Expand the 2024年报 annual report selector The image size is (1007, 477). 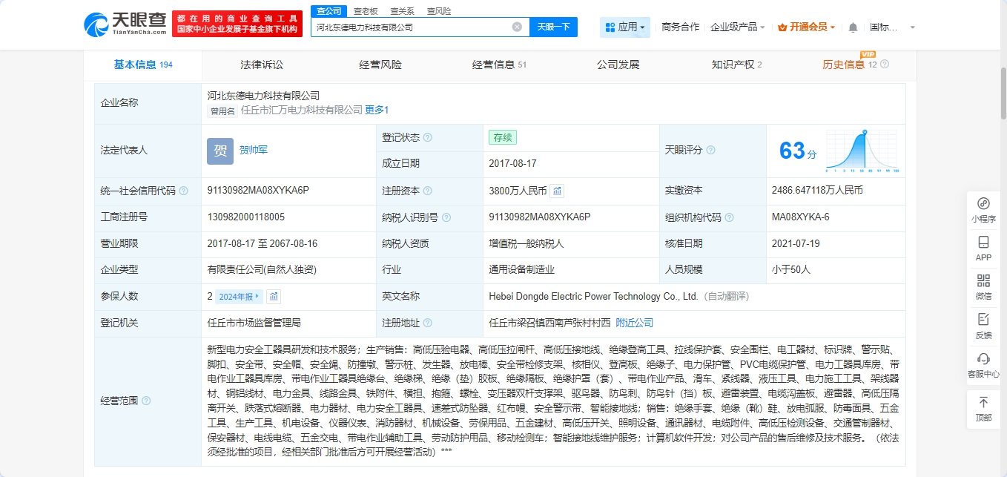click(x=239, y=297)
